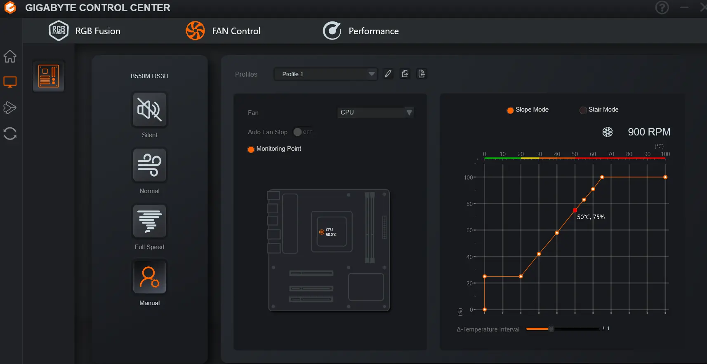This screenshot has height=364, width=707.
Task: Expand the Fan CPU dropdown
Action: coord(375,112)
